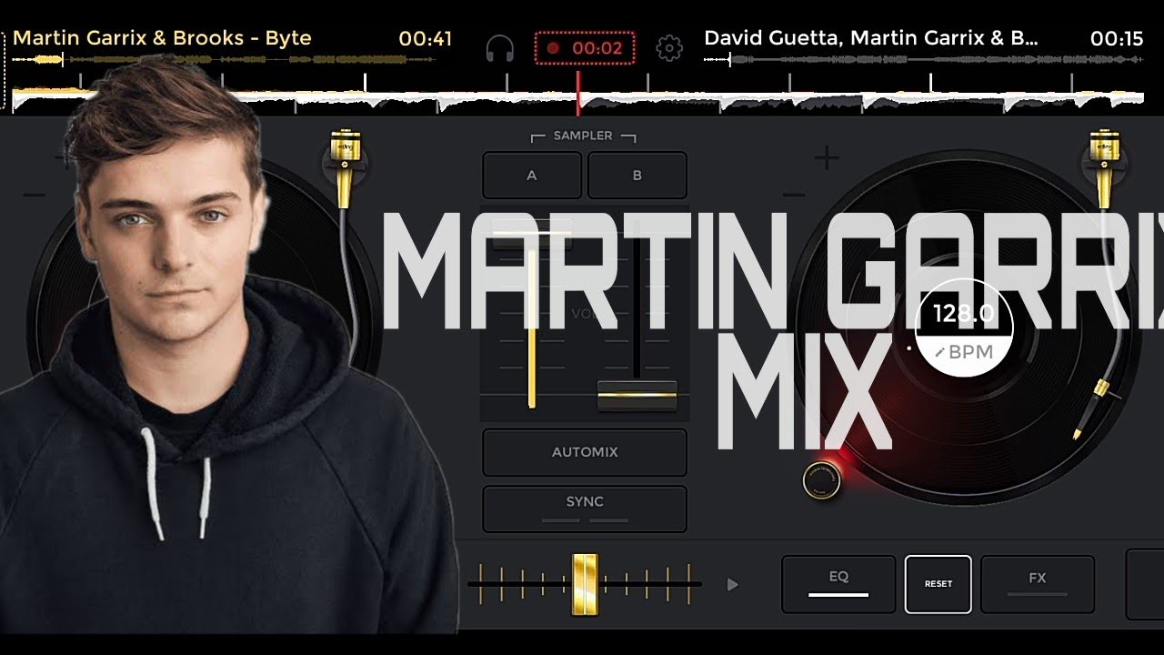Image resolution: width=1164 pixels, height=655 pixels.
Task: Open track title Martin Garrix & Brooks - Byte
Action: point(162,38)
